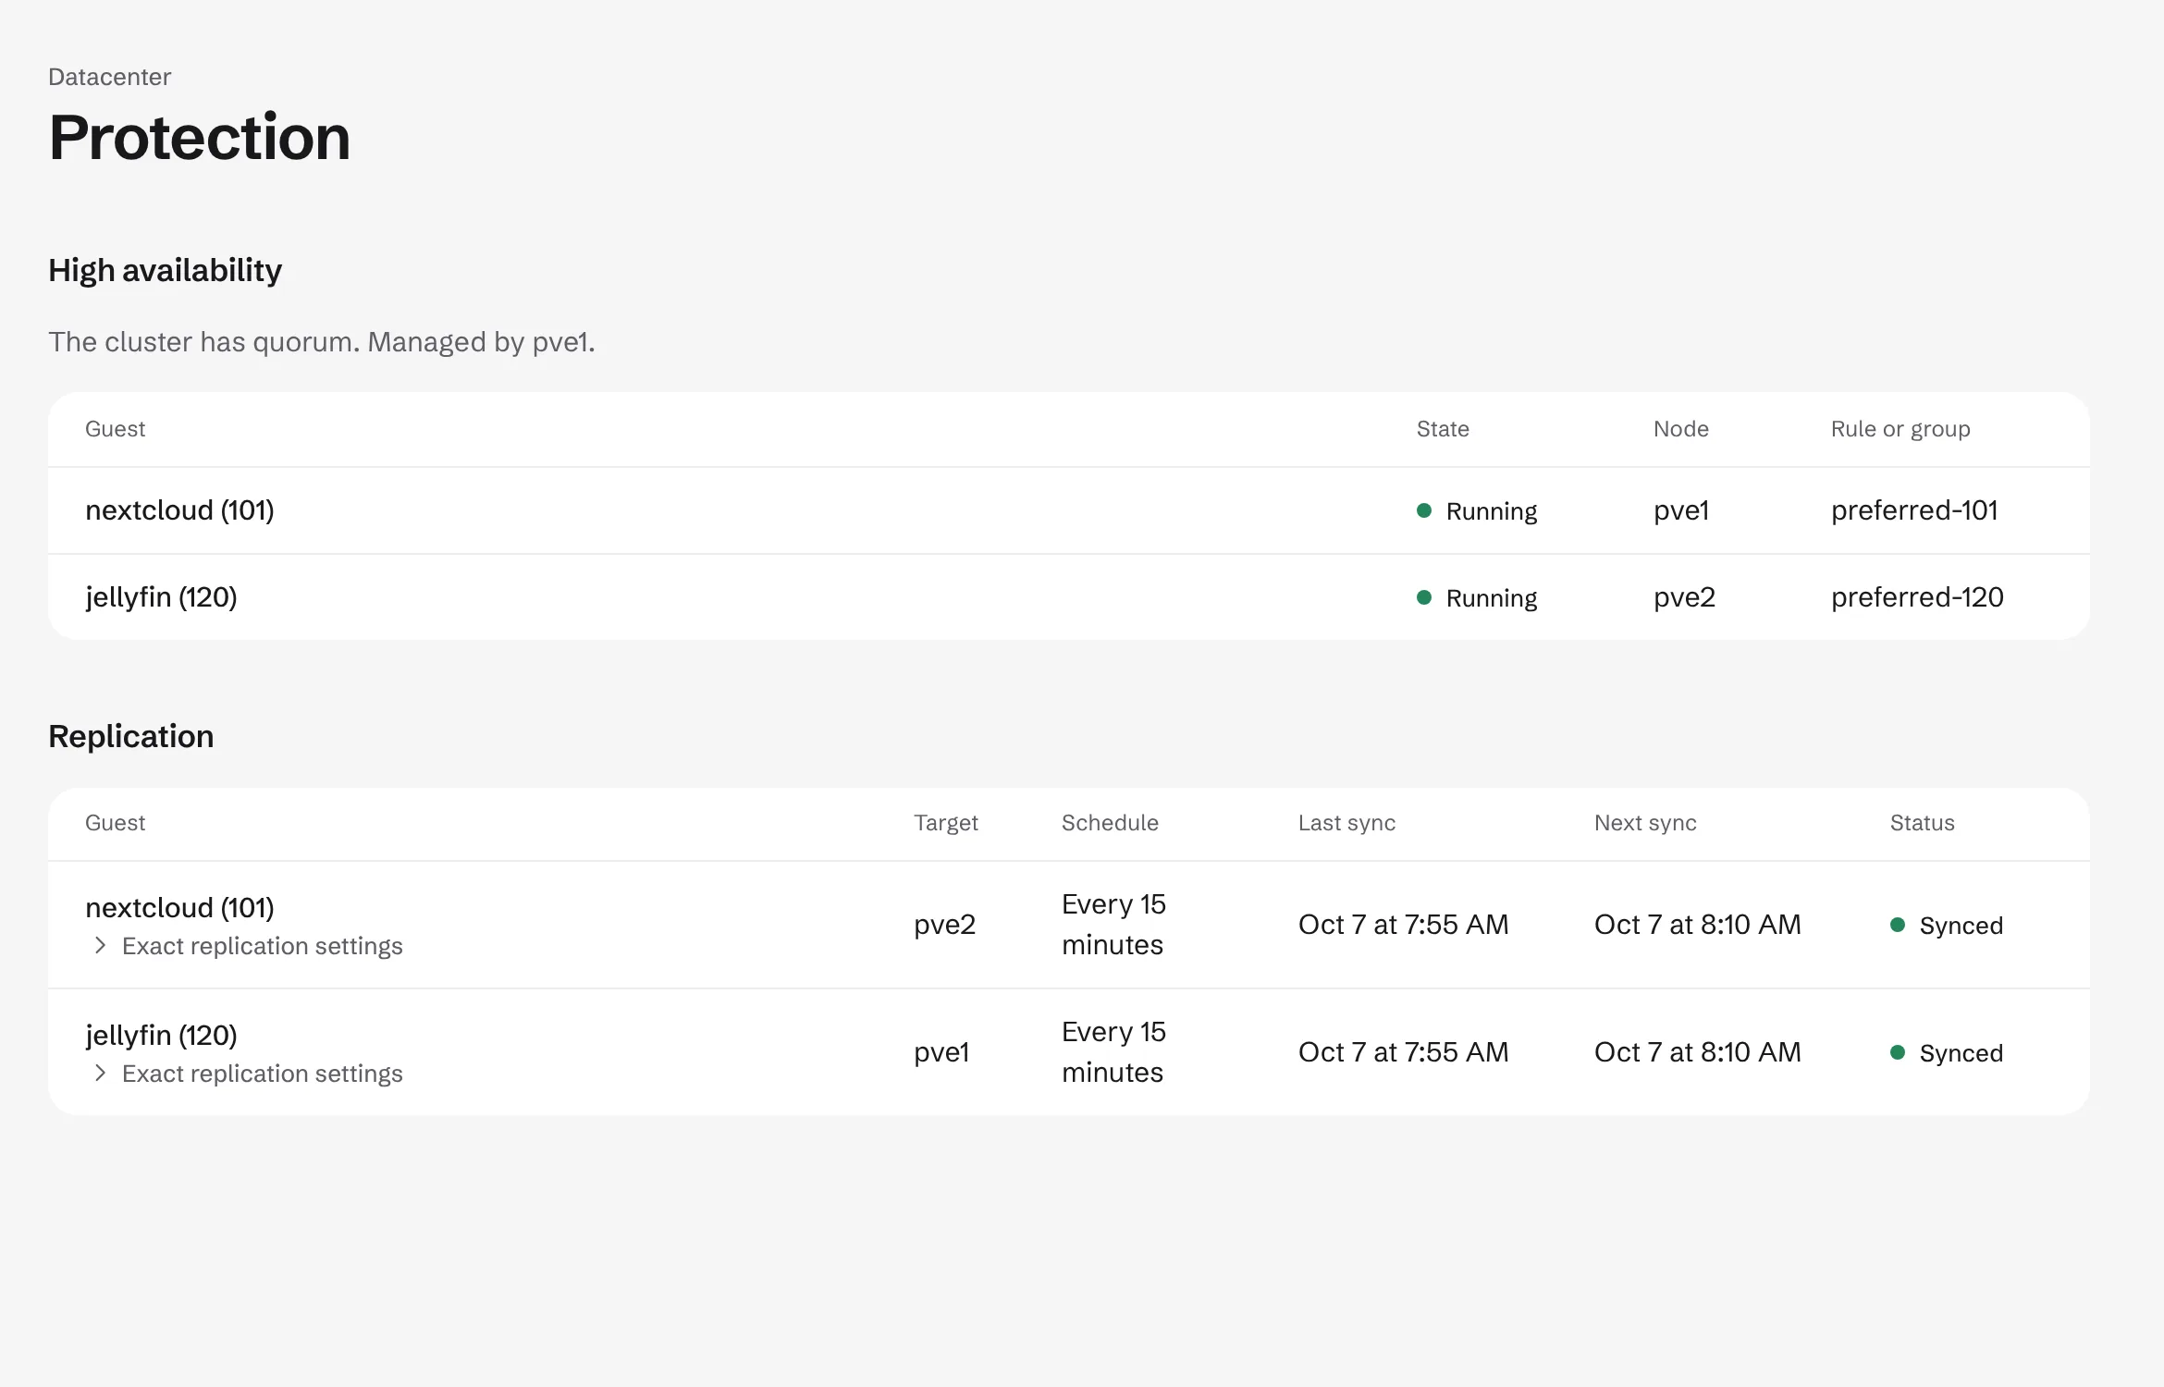Select nextcloud (101) in Replication table

179,908
